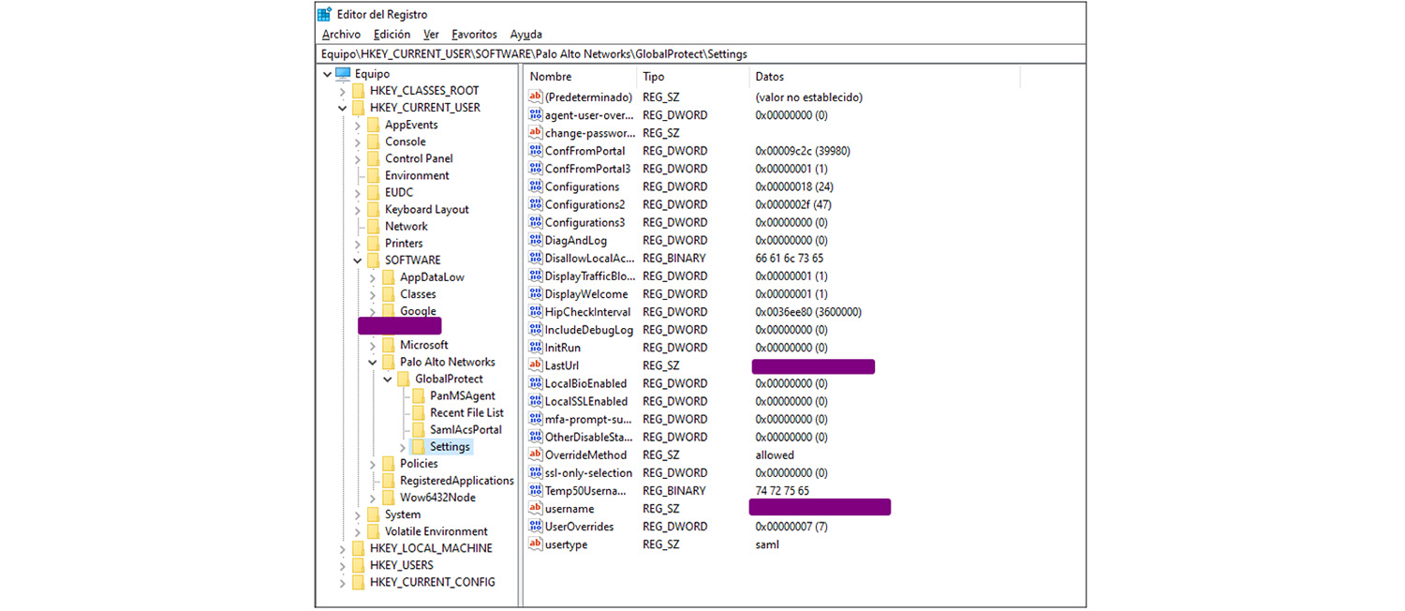This screenshot has width=1405, height=611.
Task: Click the Datos column header
Action: click(x=769, y=77)
